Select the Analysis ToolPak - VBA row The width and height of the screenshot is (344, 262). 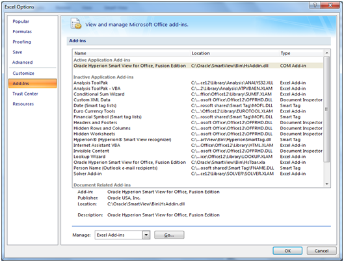coord(198,88)
